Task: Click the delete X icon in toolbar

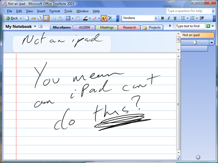Action: pos(110,18)
